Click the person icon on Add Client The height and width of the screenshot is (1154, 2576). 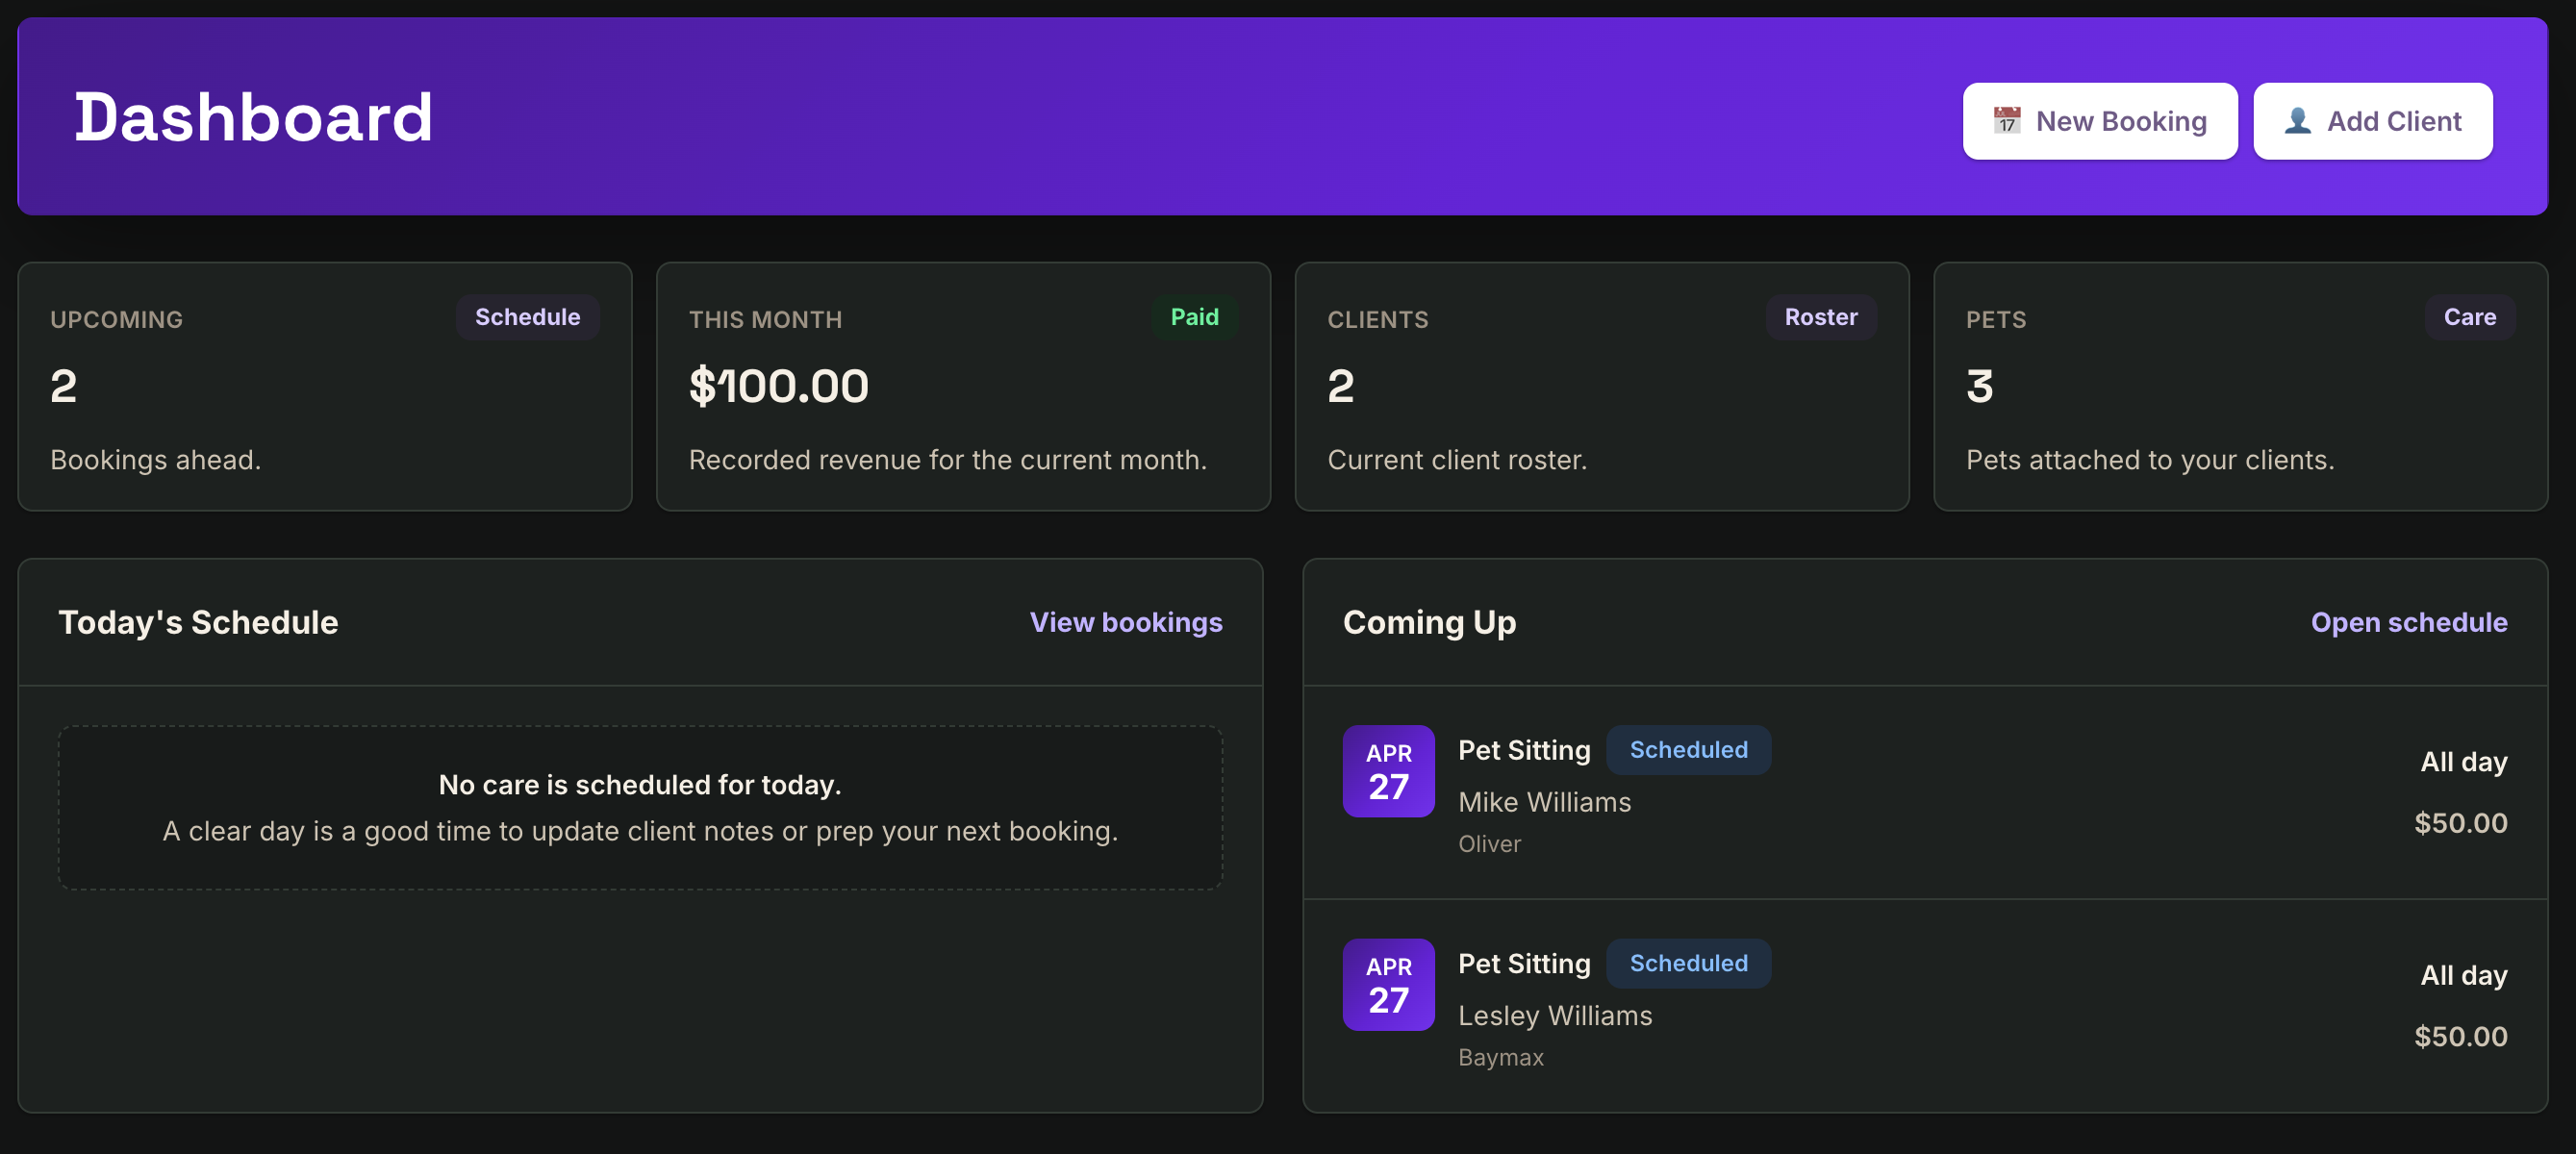[x=2297, y=120]
